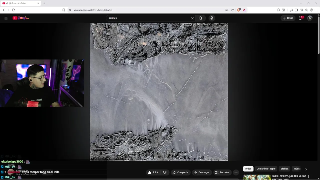This screenshot has width=320, height=180.
Task: Open the account avatar menu
Action: (310, 18)
